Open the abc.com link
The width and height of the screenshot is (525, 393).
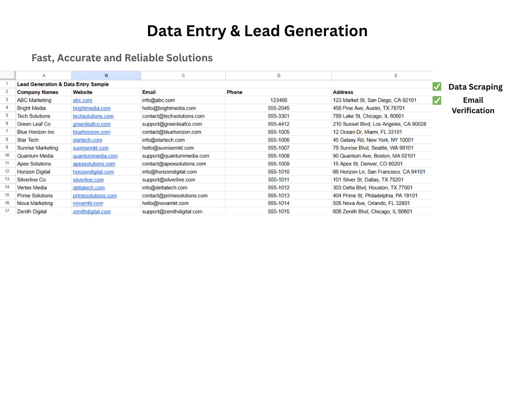[x=82, y=100]
